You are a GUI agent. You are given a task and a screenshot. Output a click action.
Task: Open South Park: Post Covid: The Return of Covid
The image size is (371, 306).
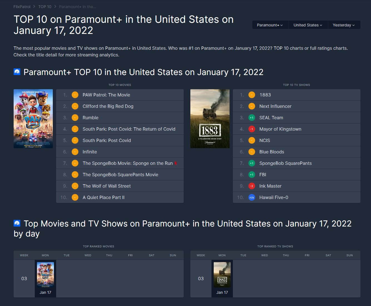tap(129, 129)
